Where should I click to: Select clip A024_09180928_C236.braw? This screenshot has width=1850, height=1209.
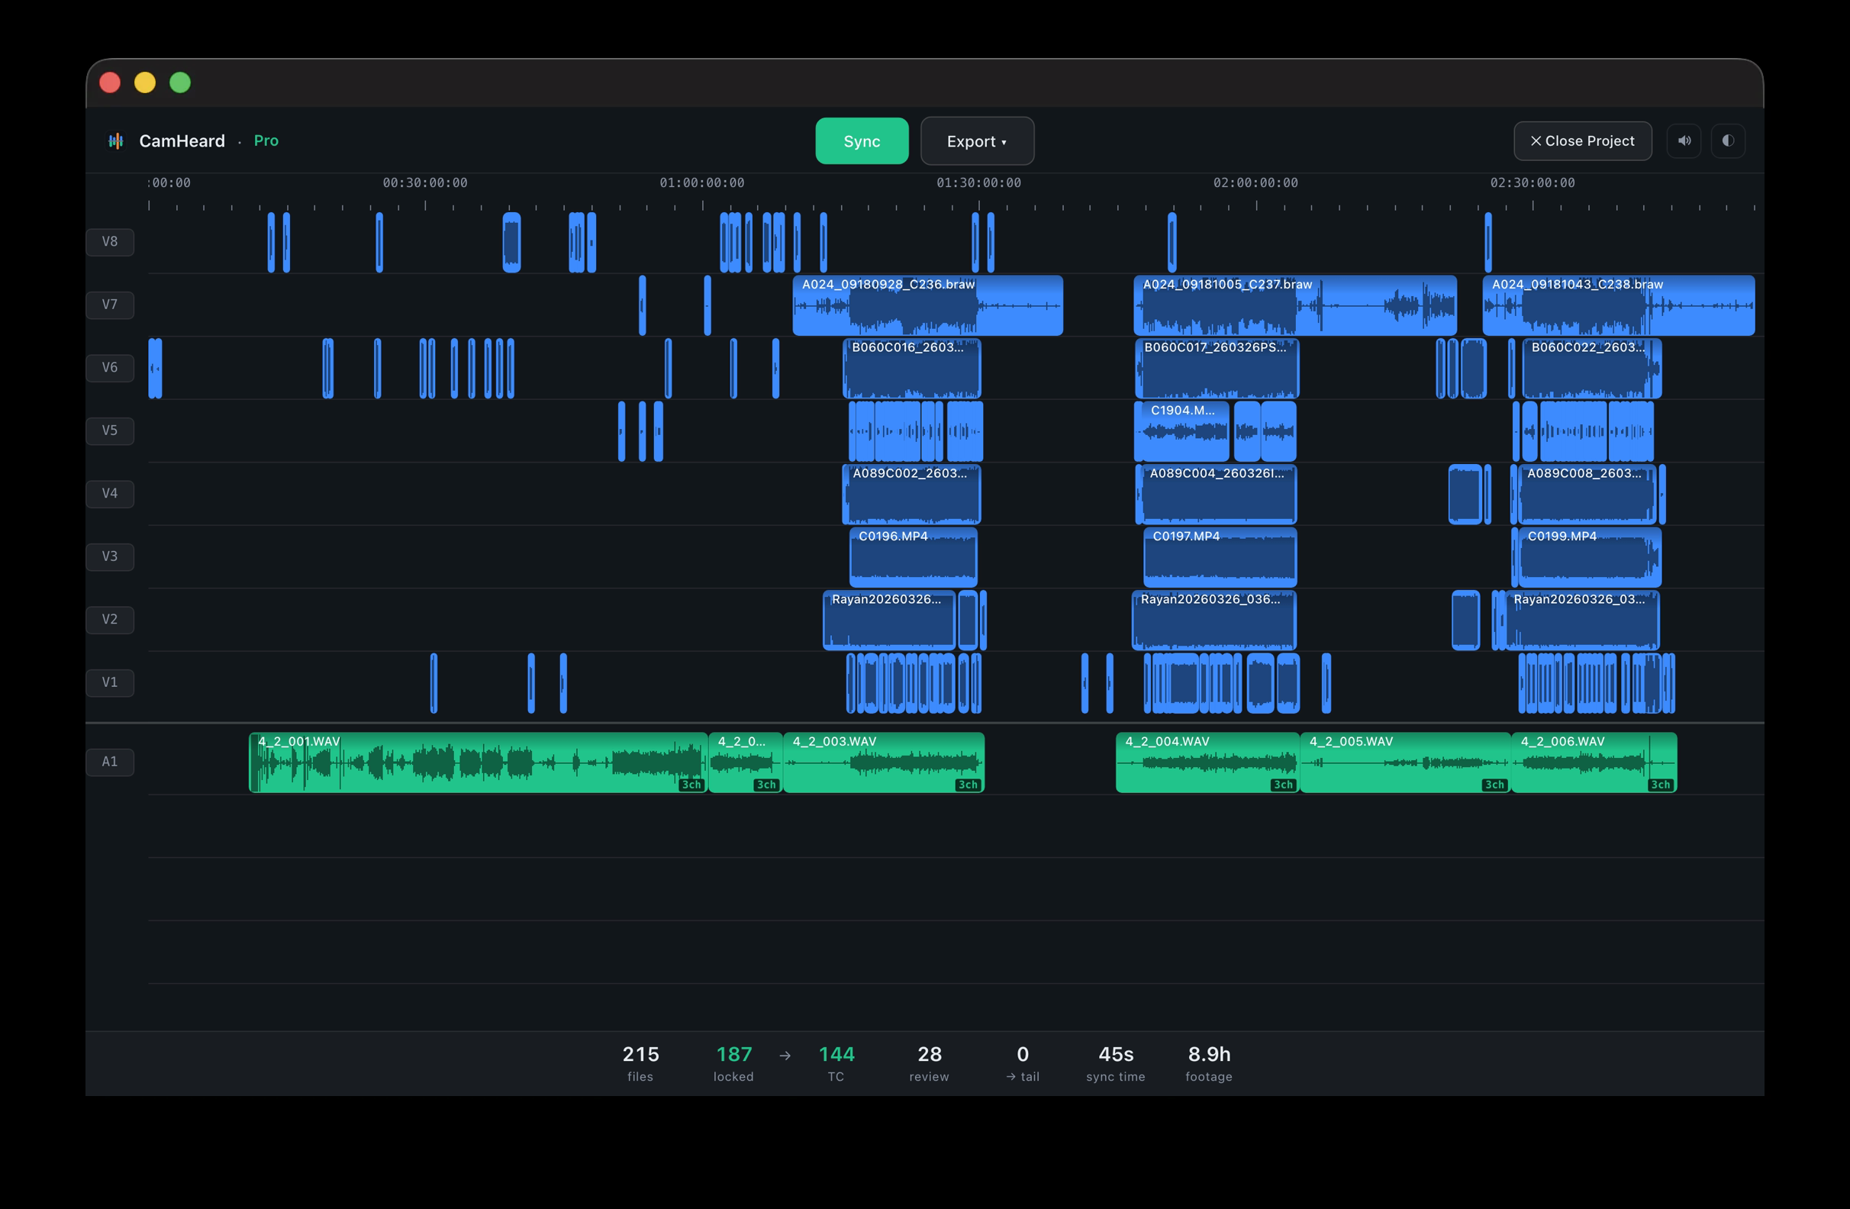927,305
